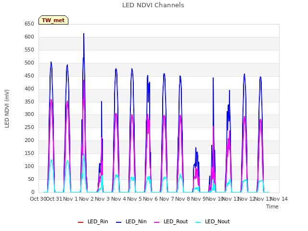Click the lowest LED_Nin daily peak near 170 mV
308x231 pixels.
coord(196,148)
